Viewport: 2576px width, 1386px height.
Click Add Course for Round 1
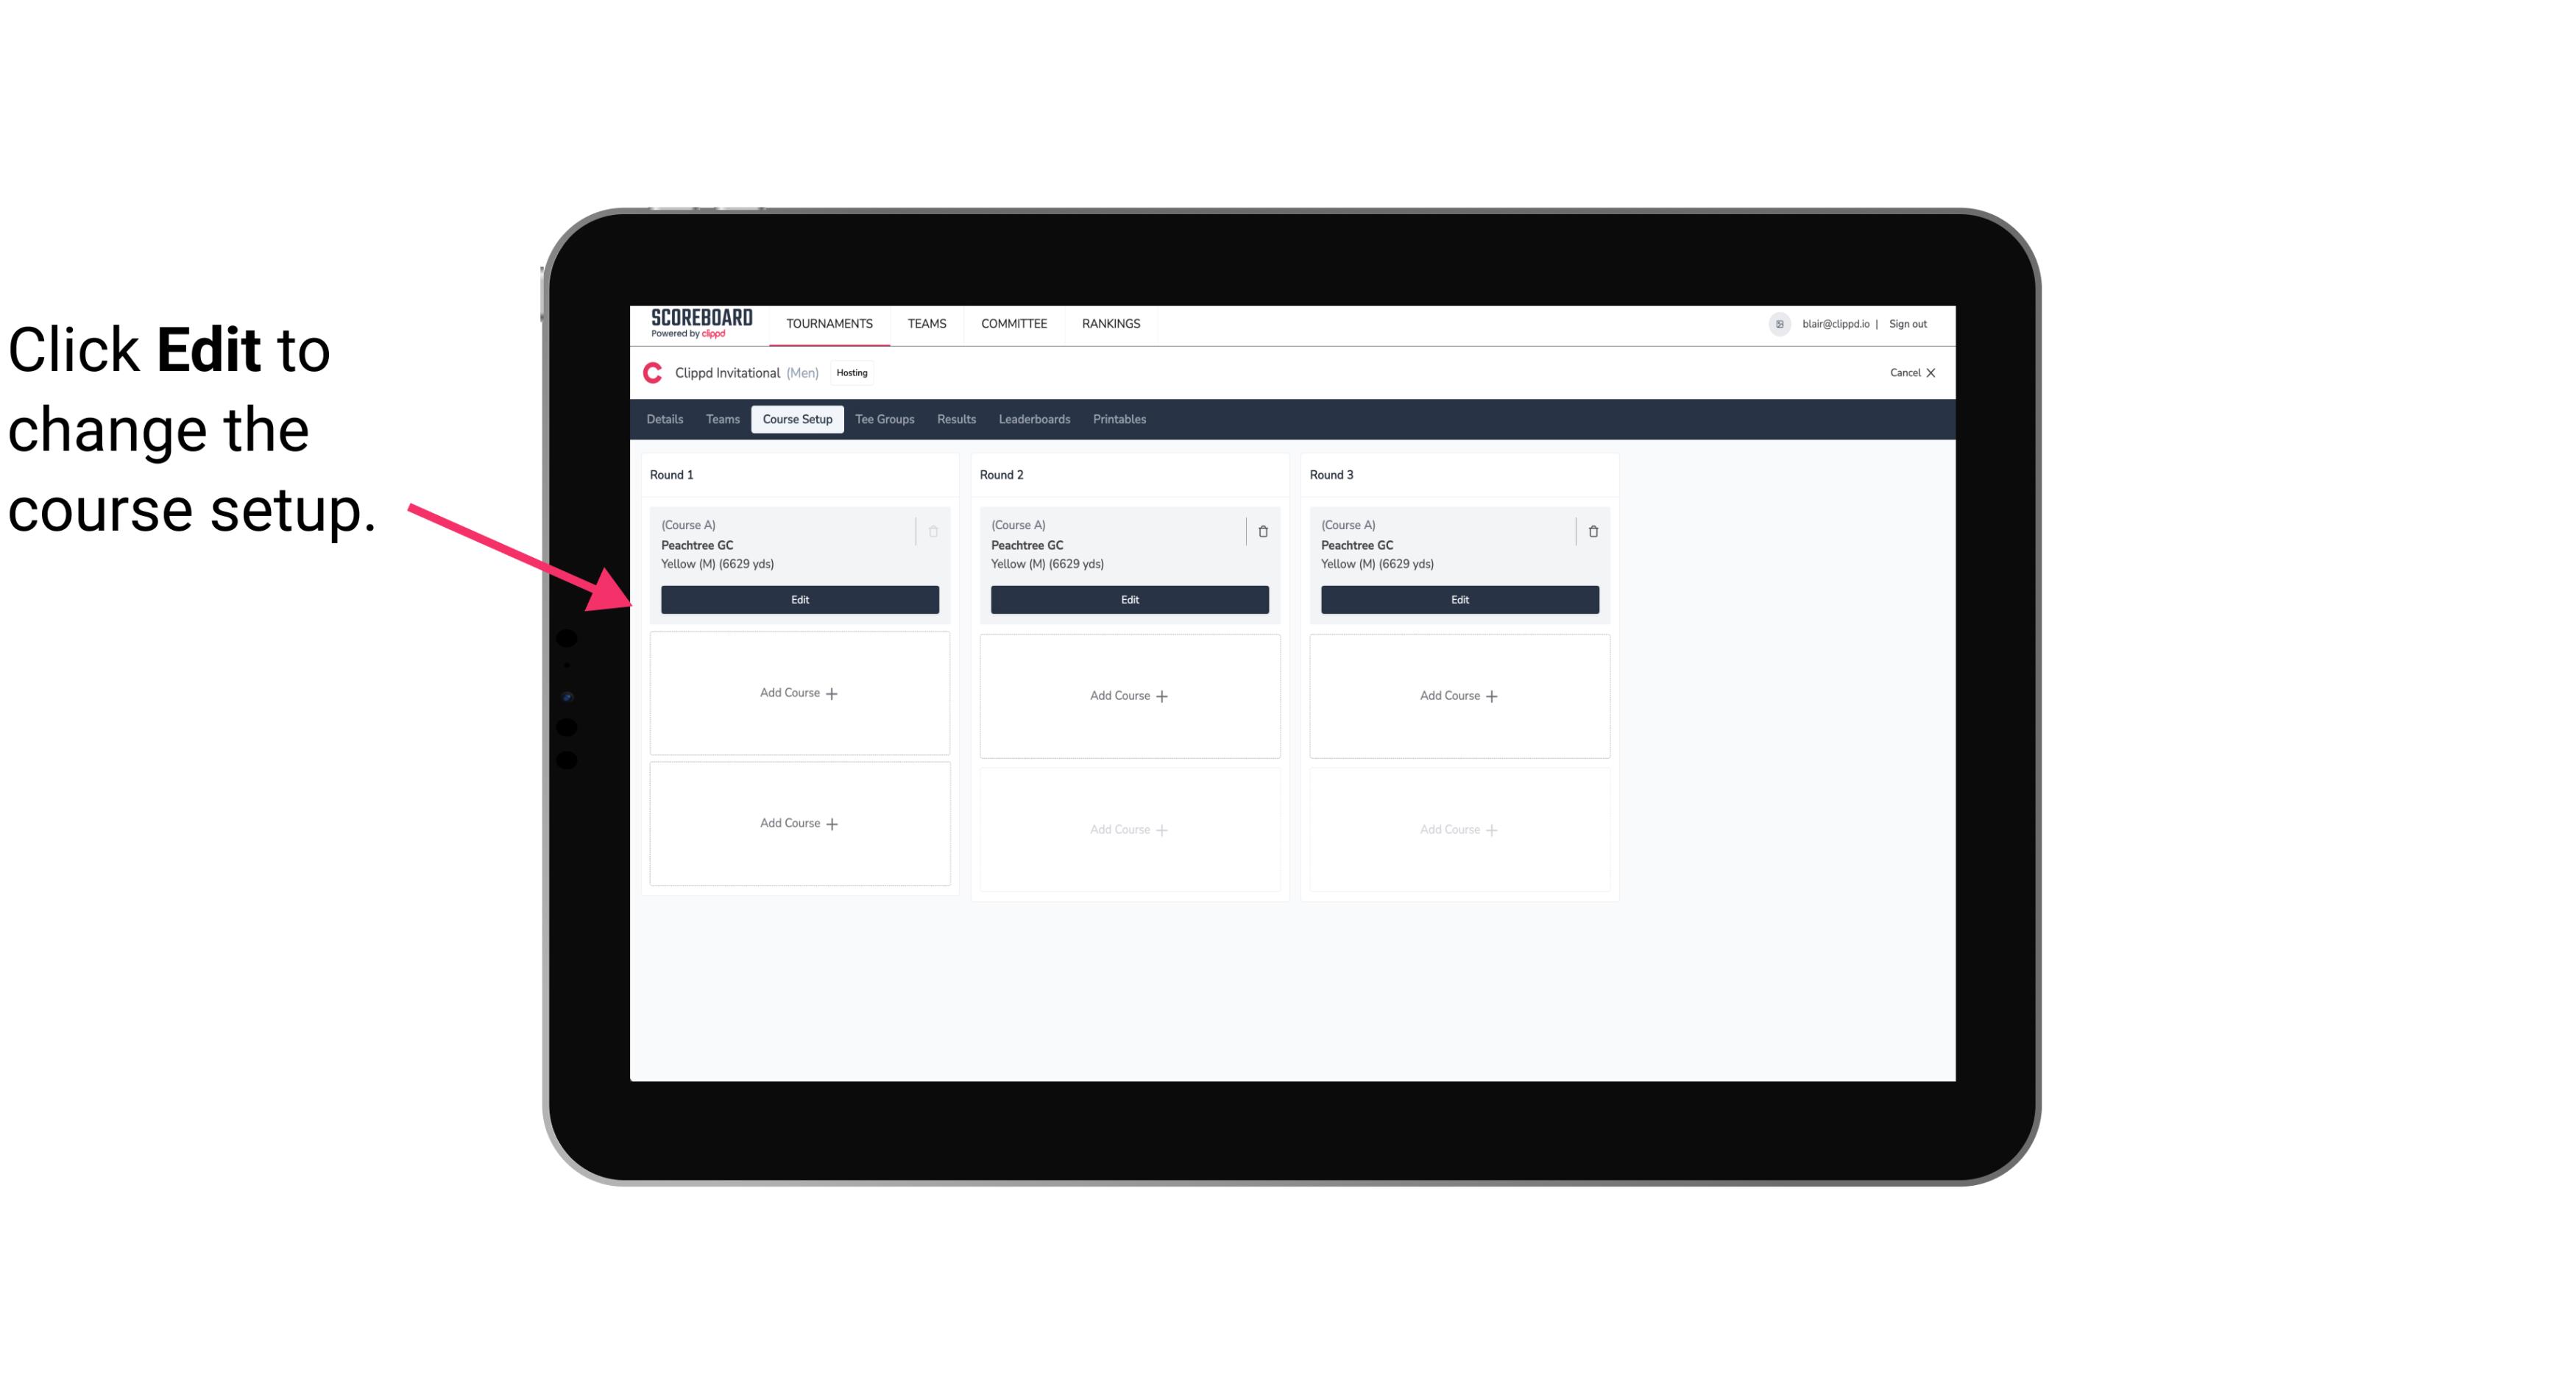(799, 693)
